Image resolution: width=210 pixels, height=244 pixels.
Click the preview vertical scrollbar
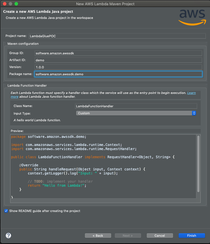(x=198, y=164)
